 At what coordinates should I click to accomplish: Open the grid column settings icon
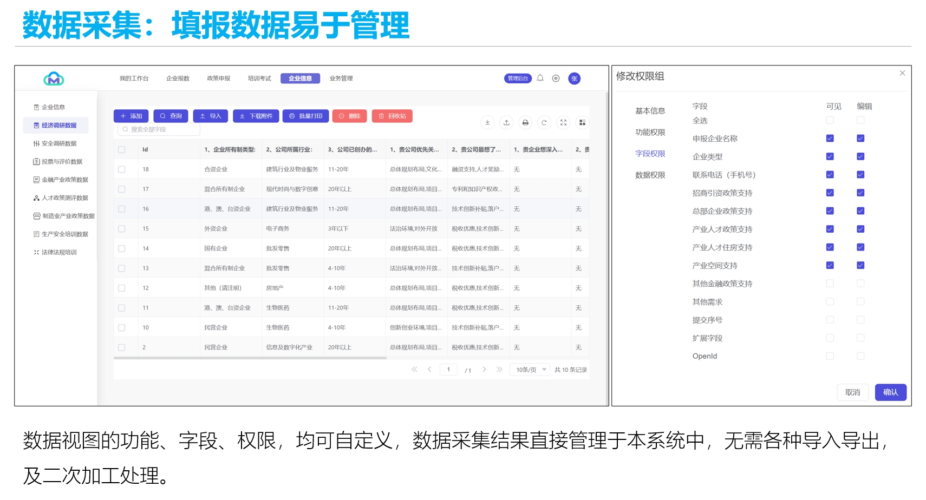[582, 123]
